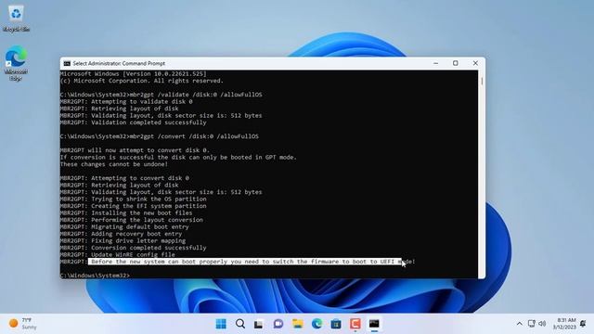Click 'Performing the layout conversion' line
Screen dimensions: 594x334
pyautogui.click(x=132, y=220)
